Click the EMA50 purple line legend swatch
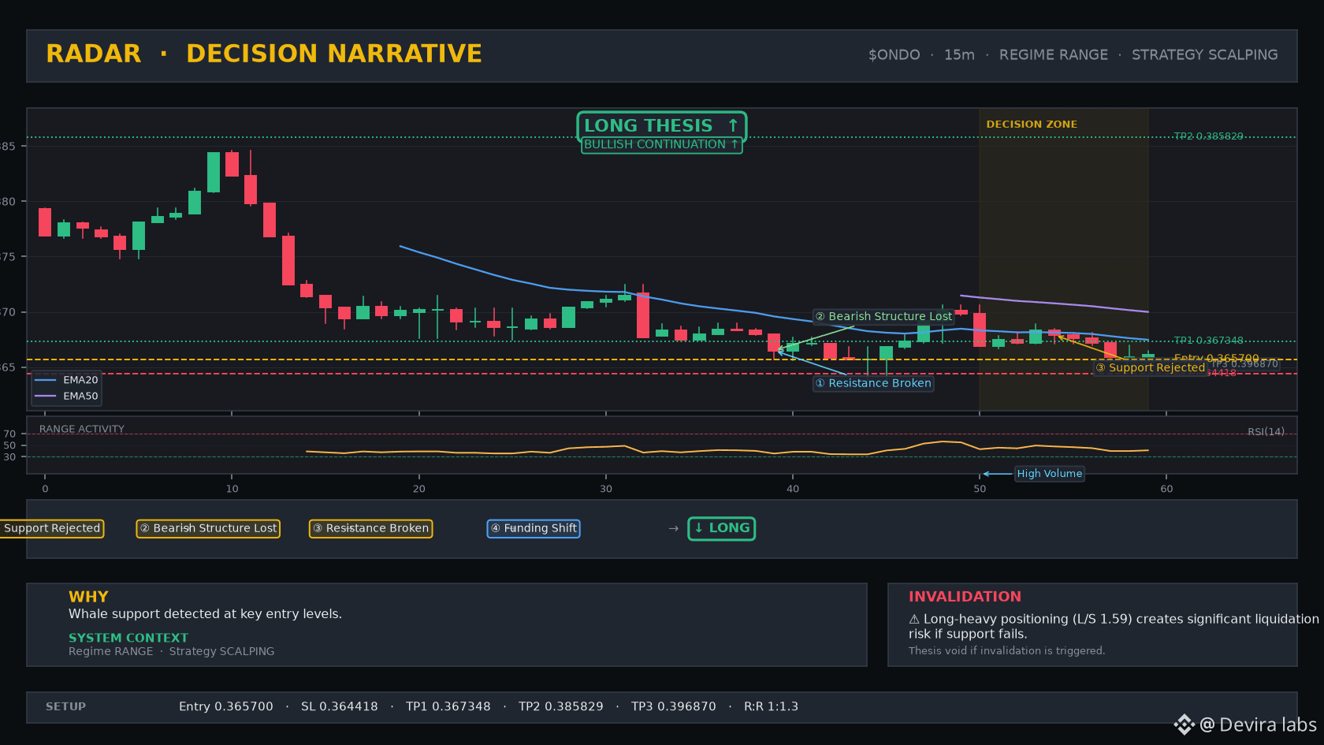The image size is (1324, 745). tap(46, 396)
